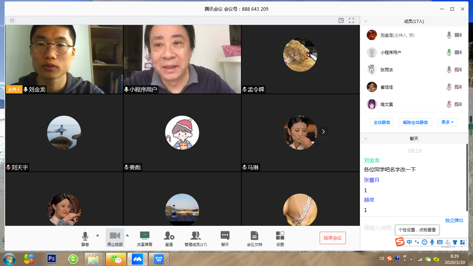Expand audio options arrow beside 静音
This screenshot has width=473, height=266.
click(98, 235)
